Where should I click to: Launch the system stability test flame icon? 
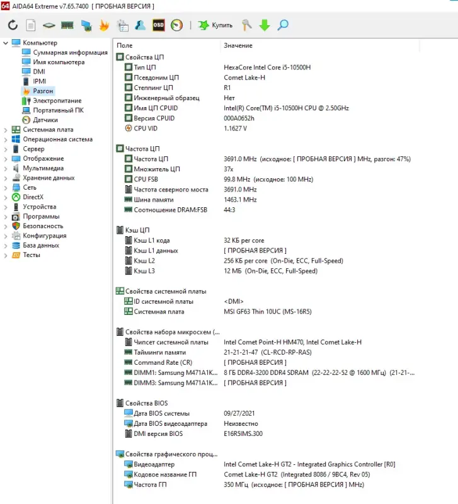click(x=104, y=25)
